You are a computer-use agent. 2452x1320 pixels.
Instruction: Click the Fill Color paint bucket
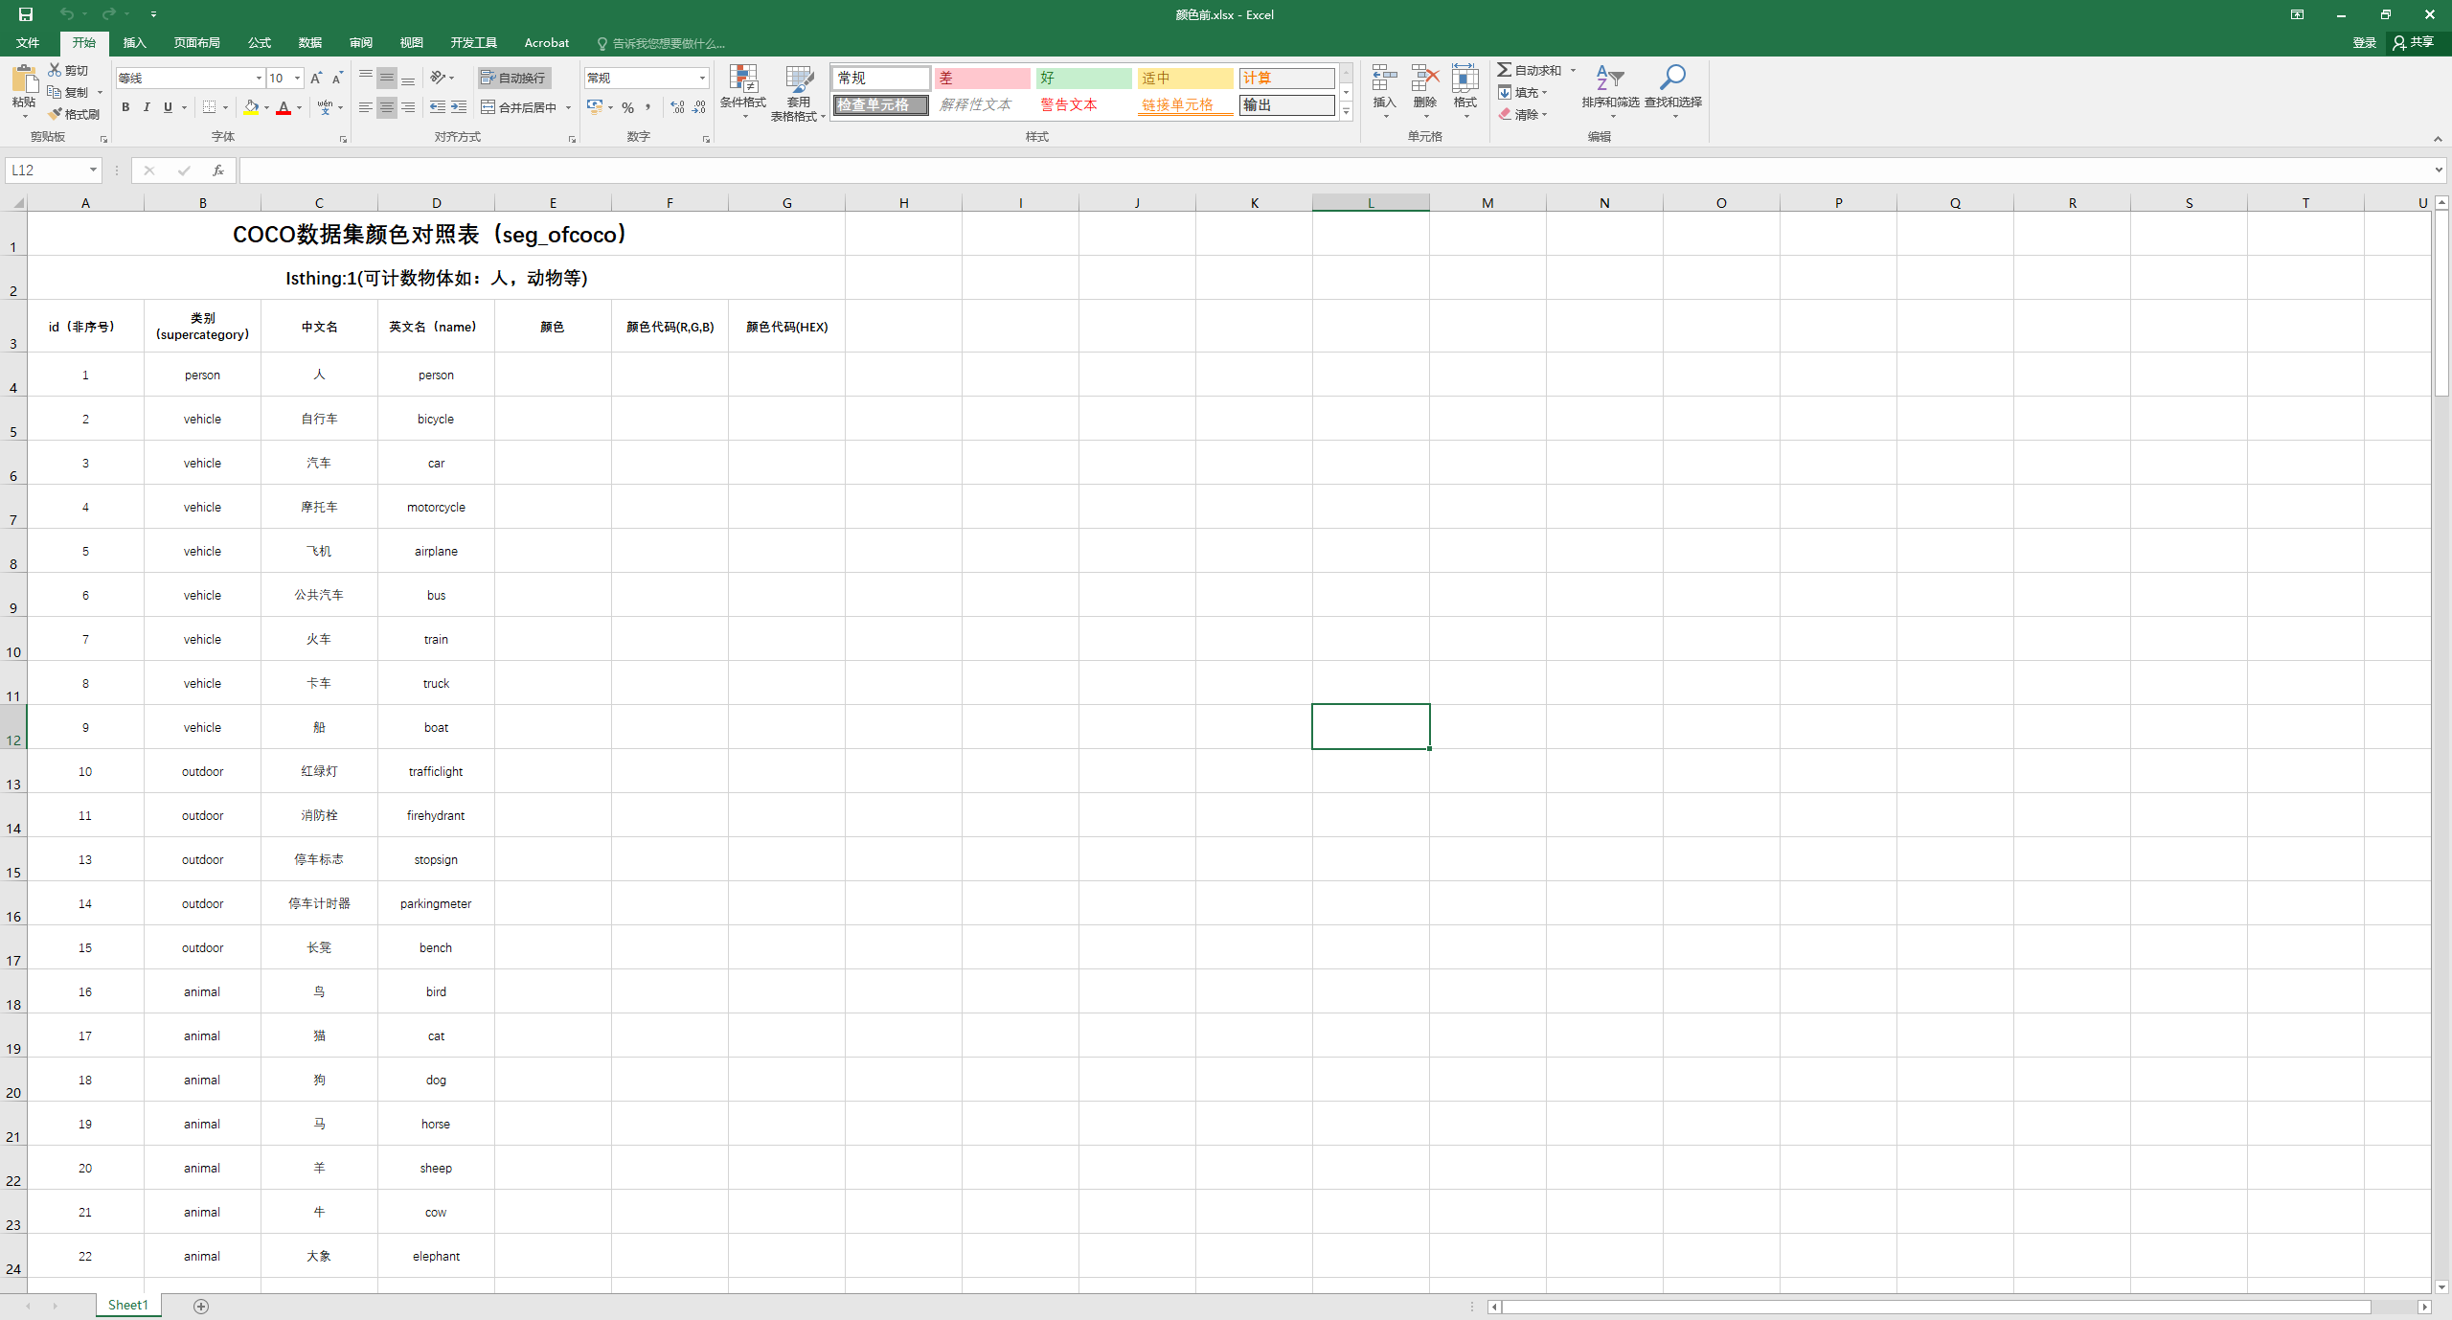coord(251,107)
